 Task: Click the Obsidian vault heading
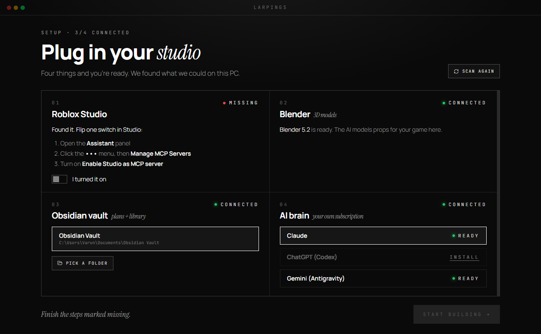click(x=80, y=216)
